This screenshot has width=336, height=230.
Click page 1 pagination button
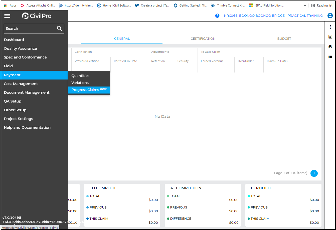point(314,173)
